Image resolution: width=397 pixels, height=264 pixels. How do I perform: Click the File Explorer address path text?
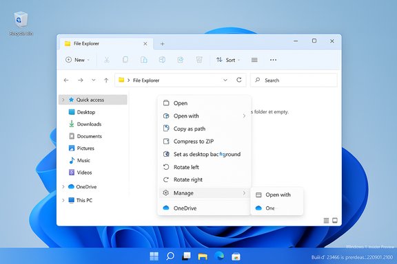(146, 80)
